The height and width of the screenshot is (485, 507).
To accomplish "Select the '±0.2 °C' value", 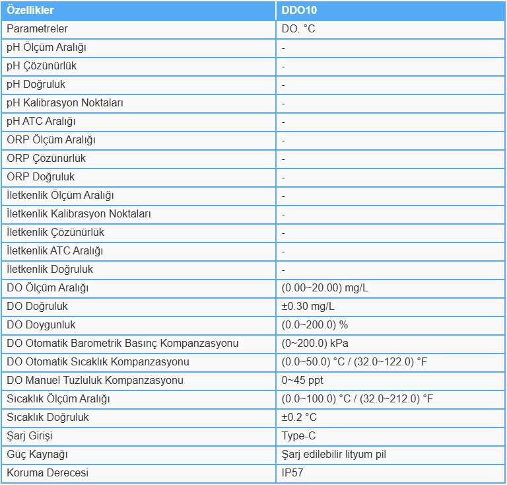I will [x=299, y=418].
